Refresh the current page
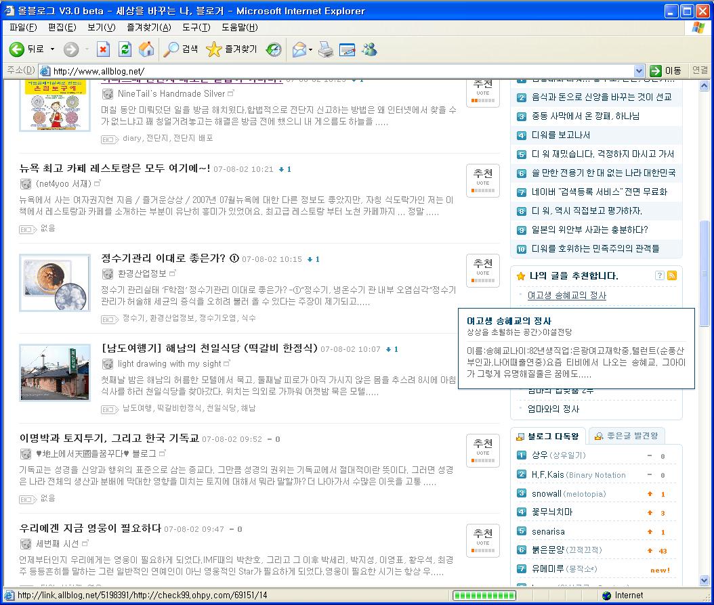 point(125,49)
